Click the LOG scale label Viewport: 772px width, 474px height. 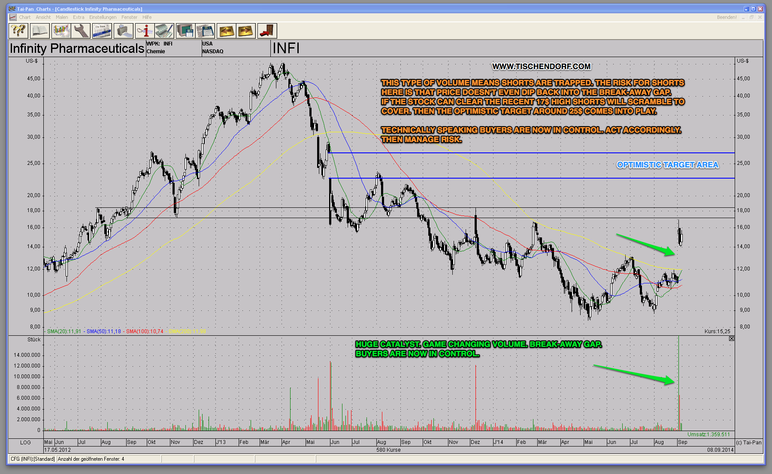click(x=25, y=442)
